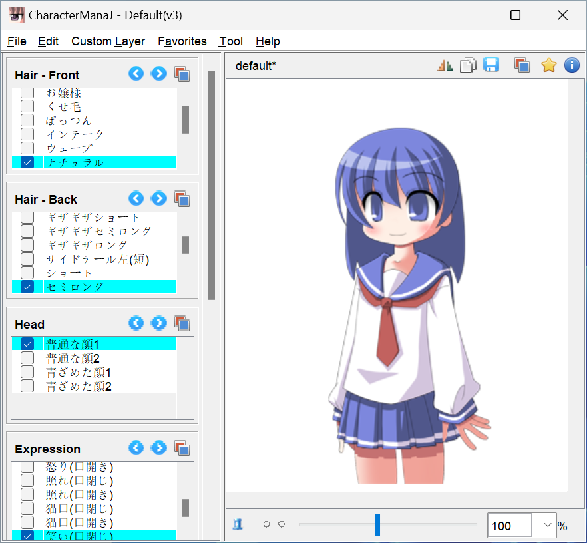Check the 照れ(口開き) expression checkbox

(x=27, y=494)
